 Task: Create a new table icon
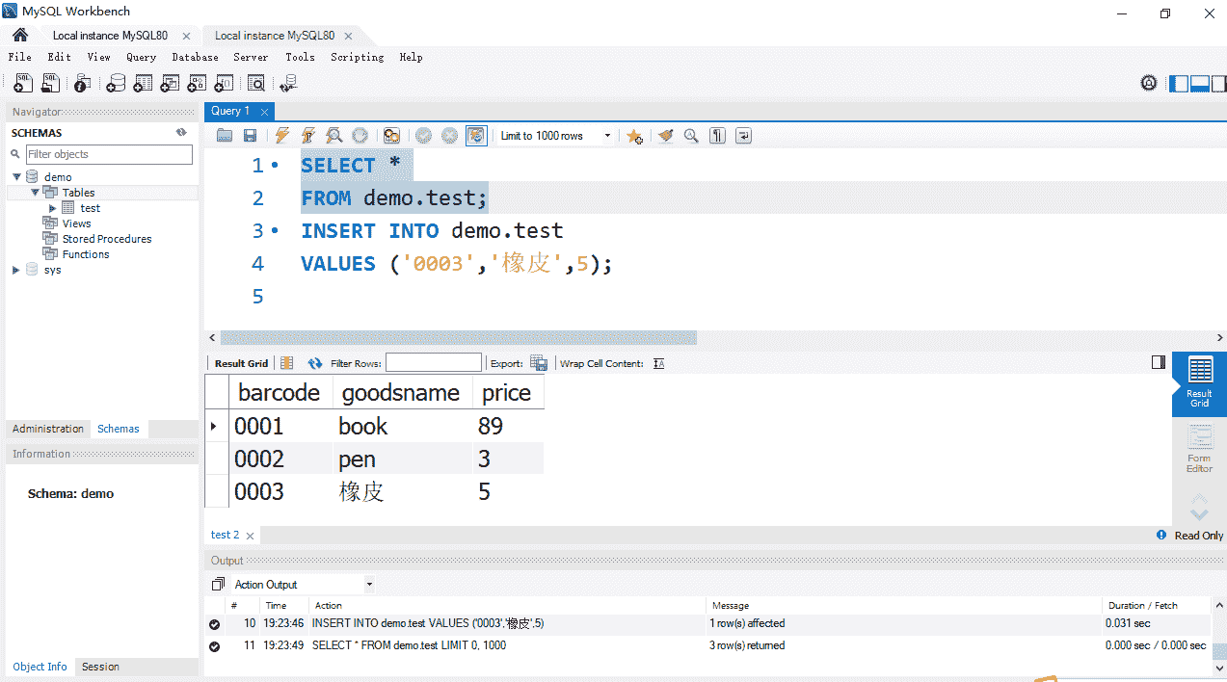click(143, 84)
